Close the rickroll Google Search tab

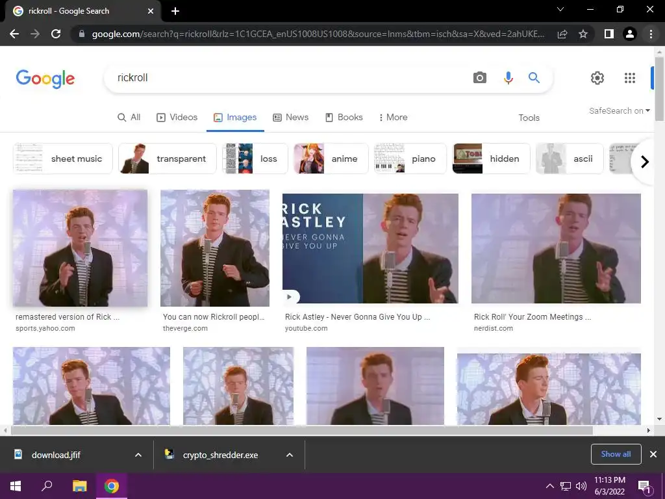(151, 11)
